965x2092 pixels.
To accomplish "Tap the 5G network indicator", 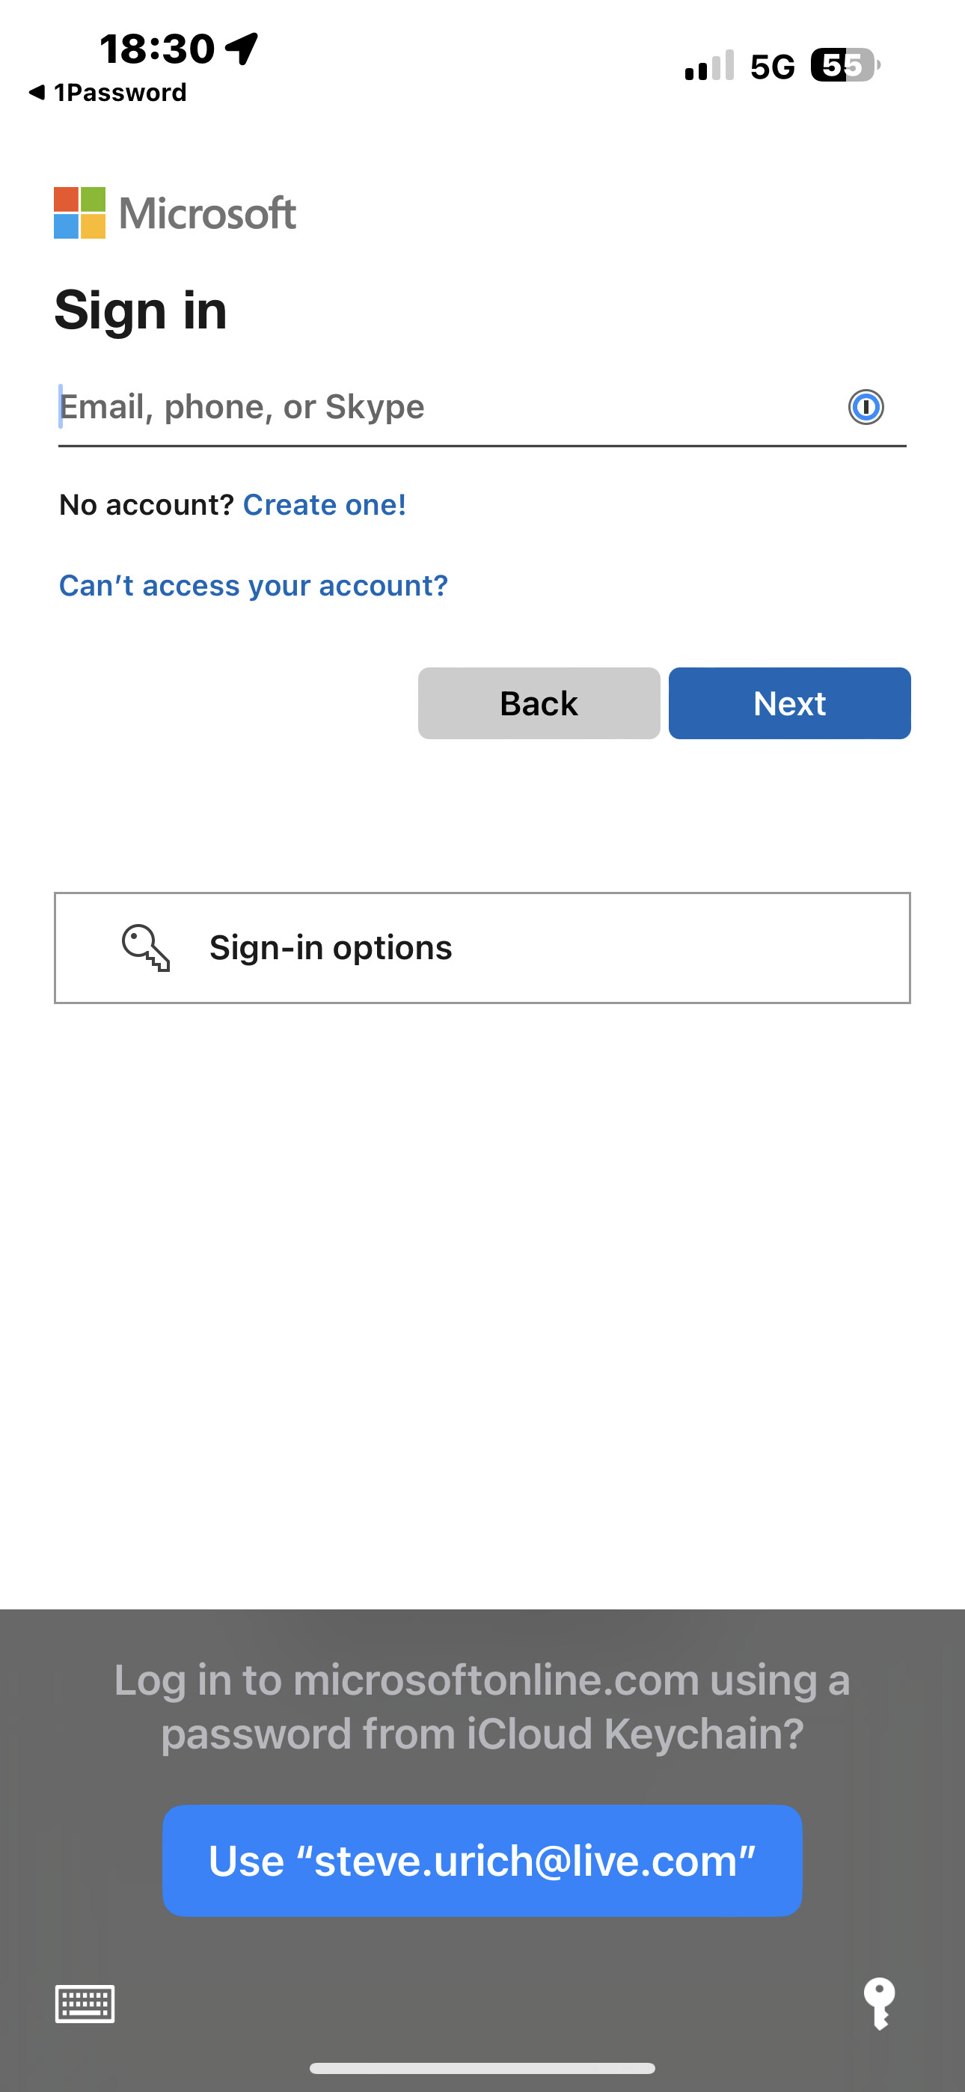I will [x=773, y=67].
